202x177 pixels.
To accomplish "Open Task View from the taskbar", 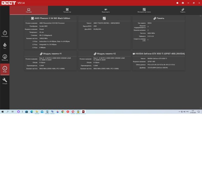I will (x=13, y=112).
